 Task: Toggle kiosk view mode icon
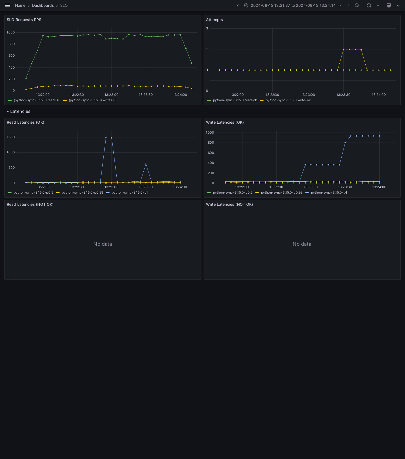tap(389, 5)
